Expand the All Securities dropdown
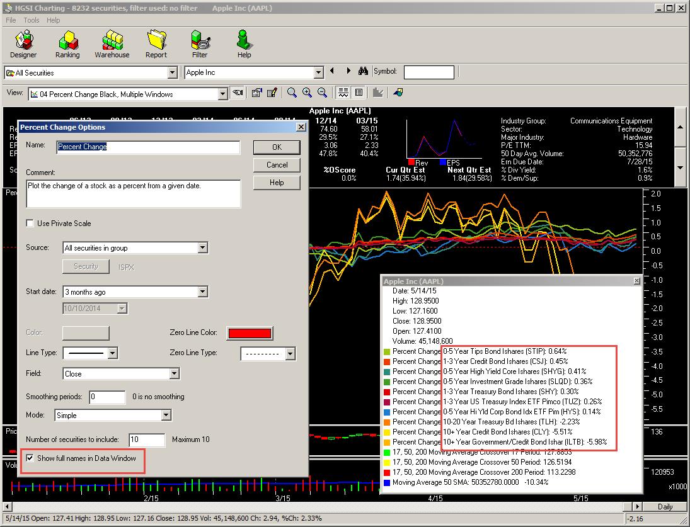The image size is (690, 527). tap(173, 72)
